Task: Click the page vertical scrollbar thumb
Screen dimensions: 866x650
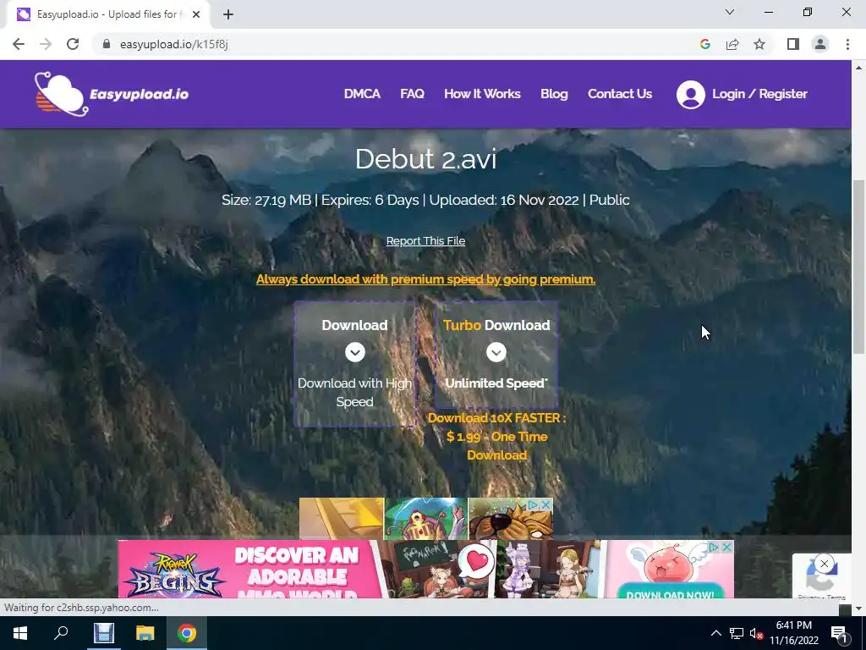Action: 858,267
